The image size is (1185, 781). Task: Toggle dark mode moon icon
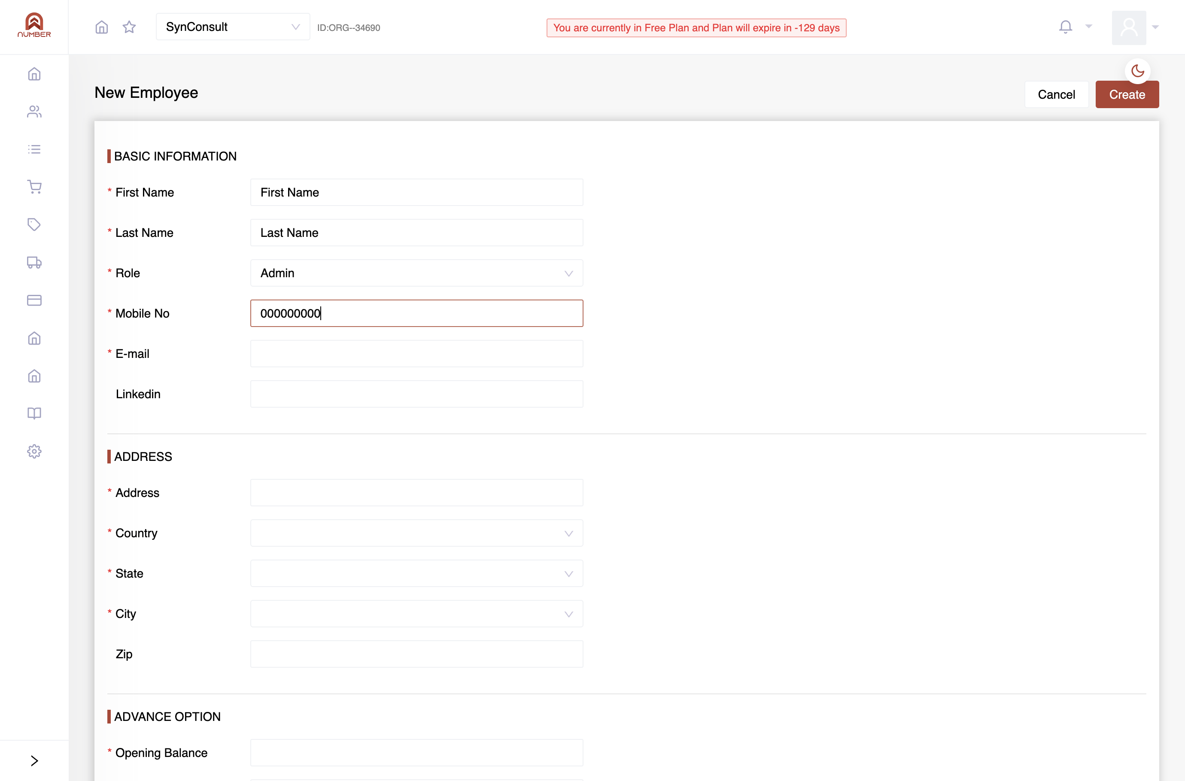(1138, 71)
